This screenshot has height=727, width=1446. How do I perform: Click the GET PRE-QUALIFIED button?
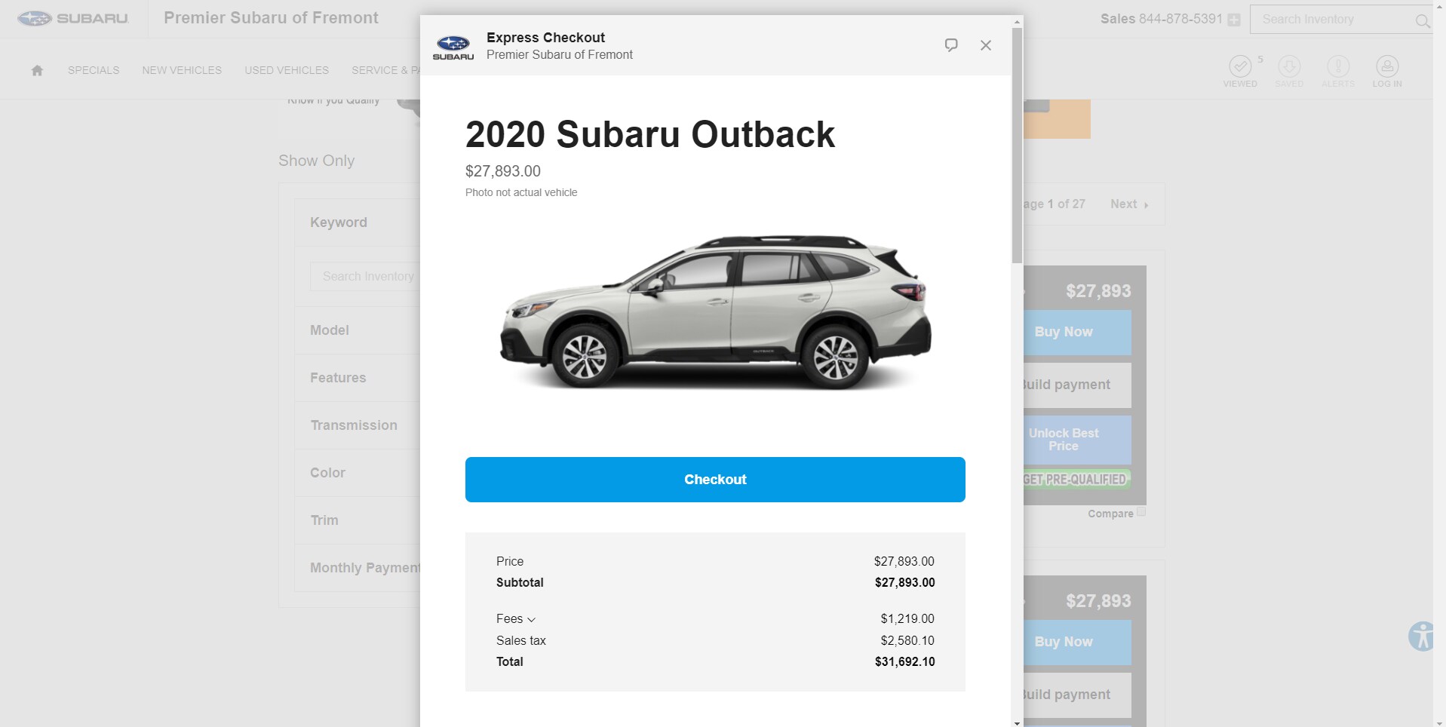pyautogui.click(x=1077, y=480)
